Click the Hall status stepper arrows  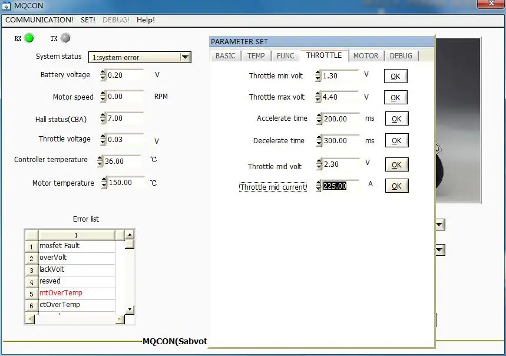[102, 118]
